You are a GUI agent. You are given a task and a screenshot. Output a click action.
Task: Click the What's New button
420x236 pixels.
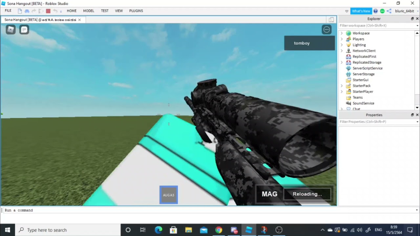coord(361,11)
